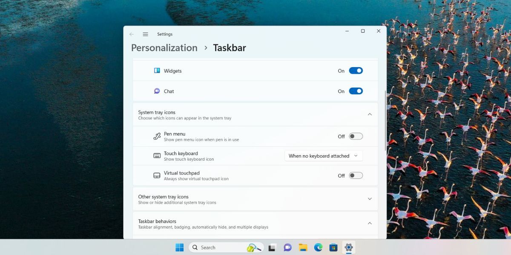Click the Chat icon next to its label
The height and width of the screenshot is (255, 511).
[x=157, y=91]
